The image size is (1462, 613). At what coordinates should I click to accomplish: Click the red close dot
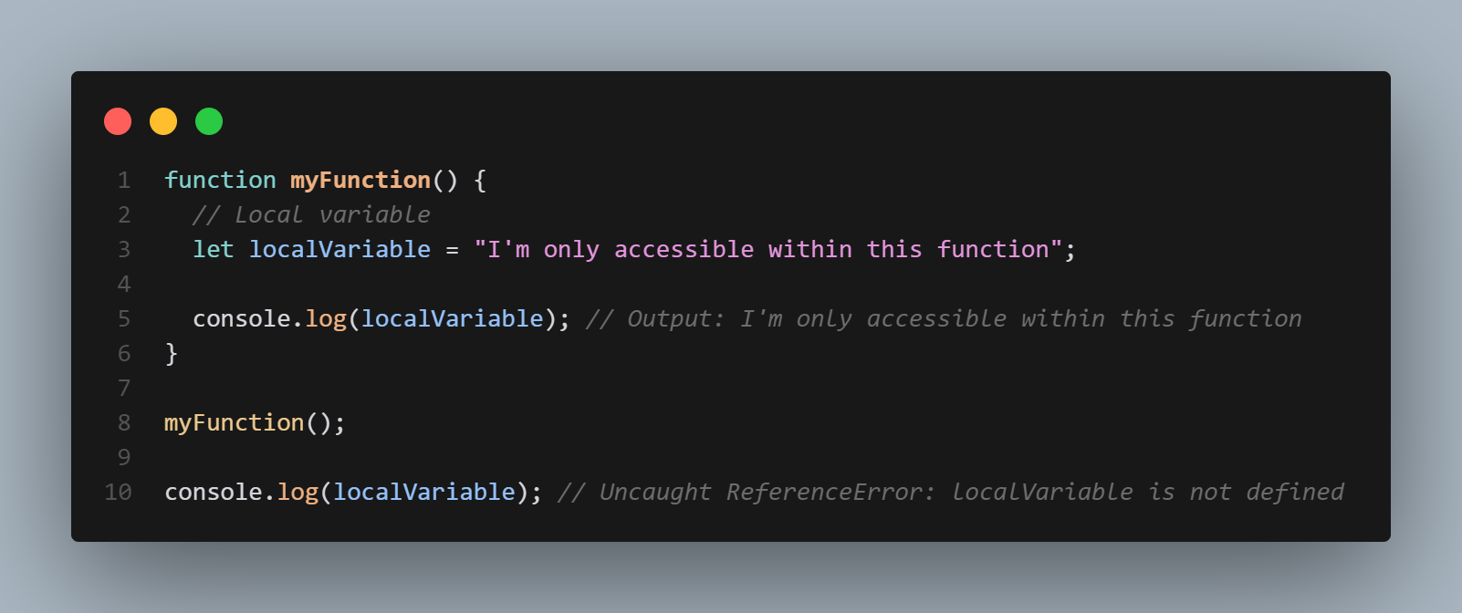pyautogui.click(x=118, y=121)
